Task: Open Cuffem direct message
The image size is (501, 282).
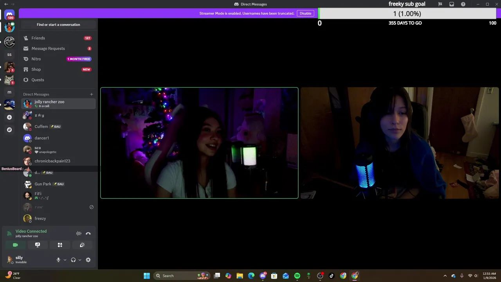Action: tap(58, 127)
